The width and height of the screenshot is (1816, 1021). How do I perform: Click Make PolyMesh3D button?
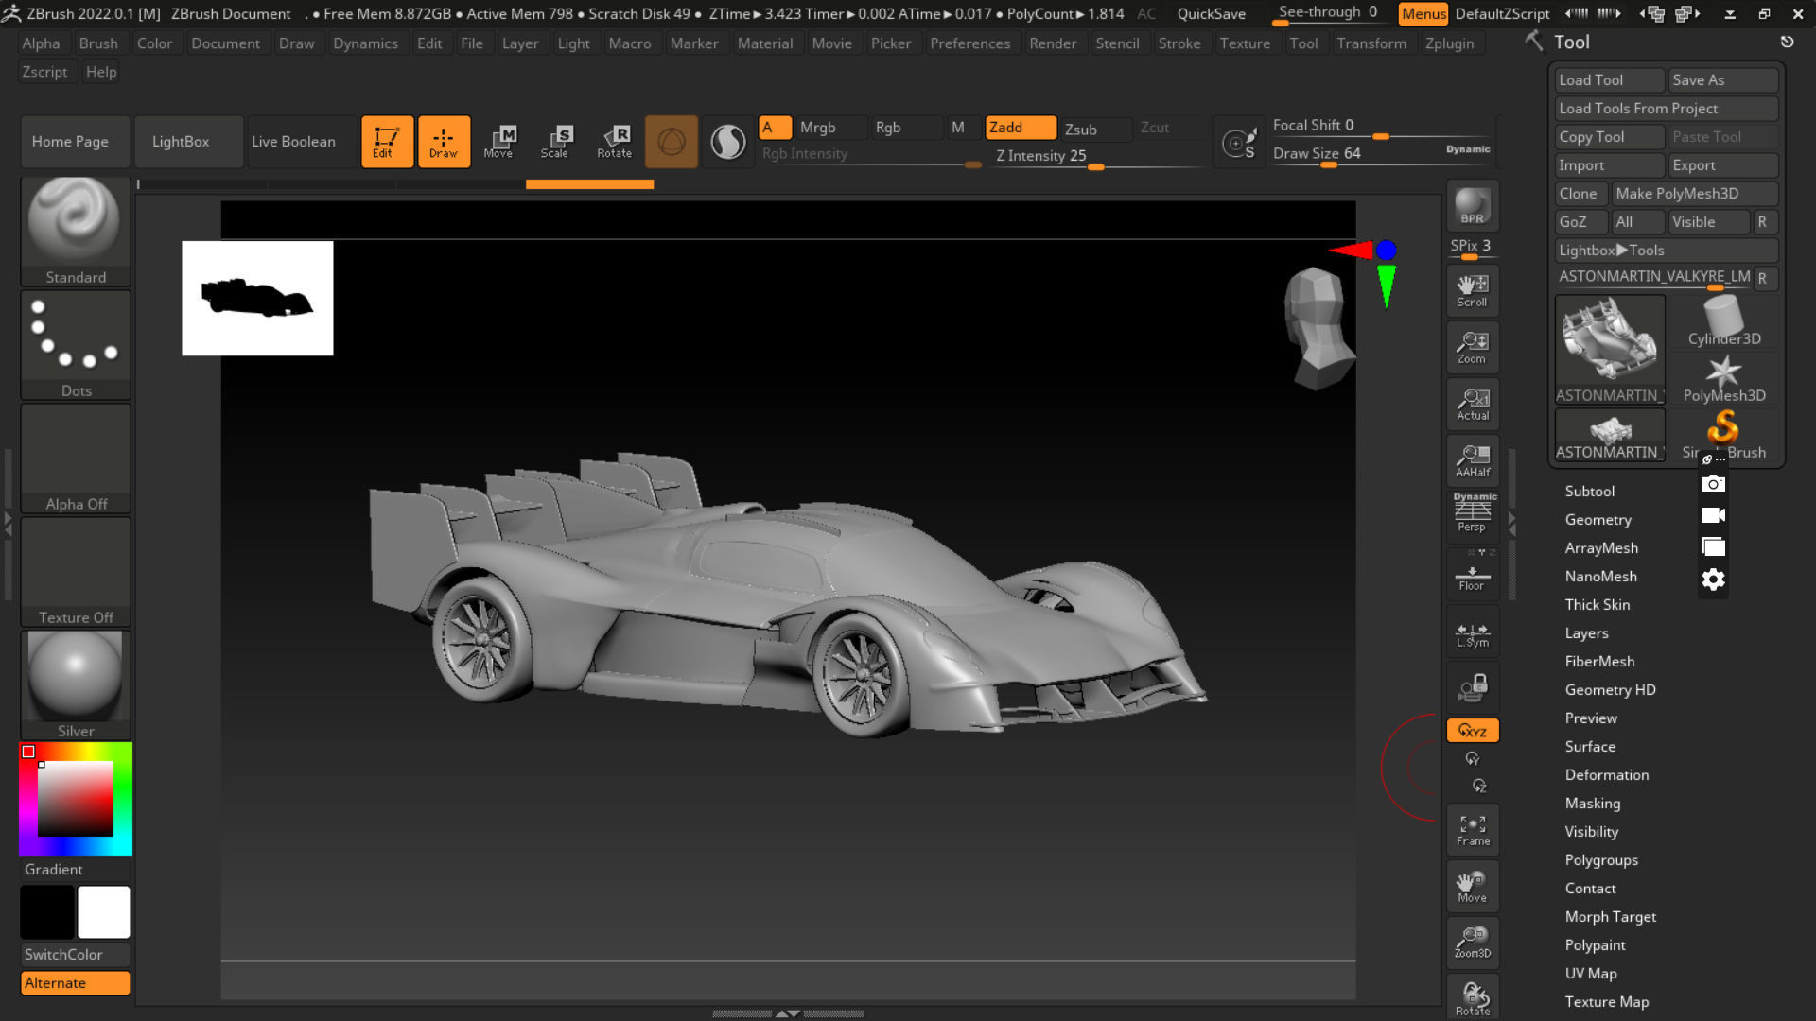pos(1694,194)
